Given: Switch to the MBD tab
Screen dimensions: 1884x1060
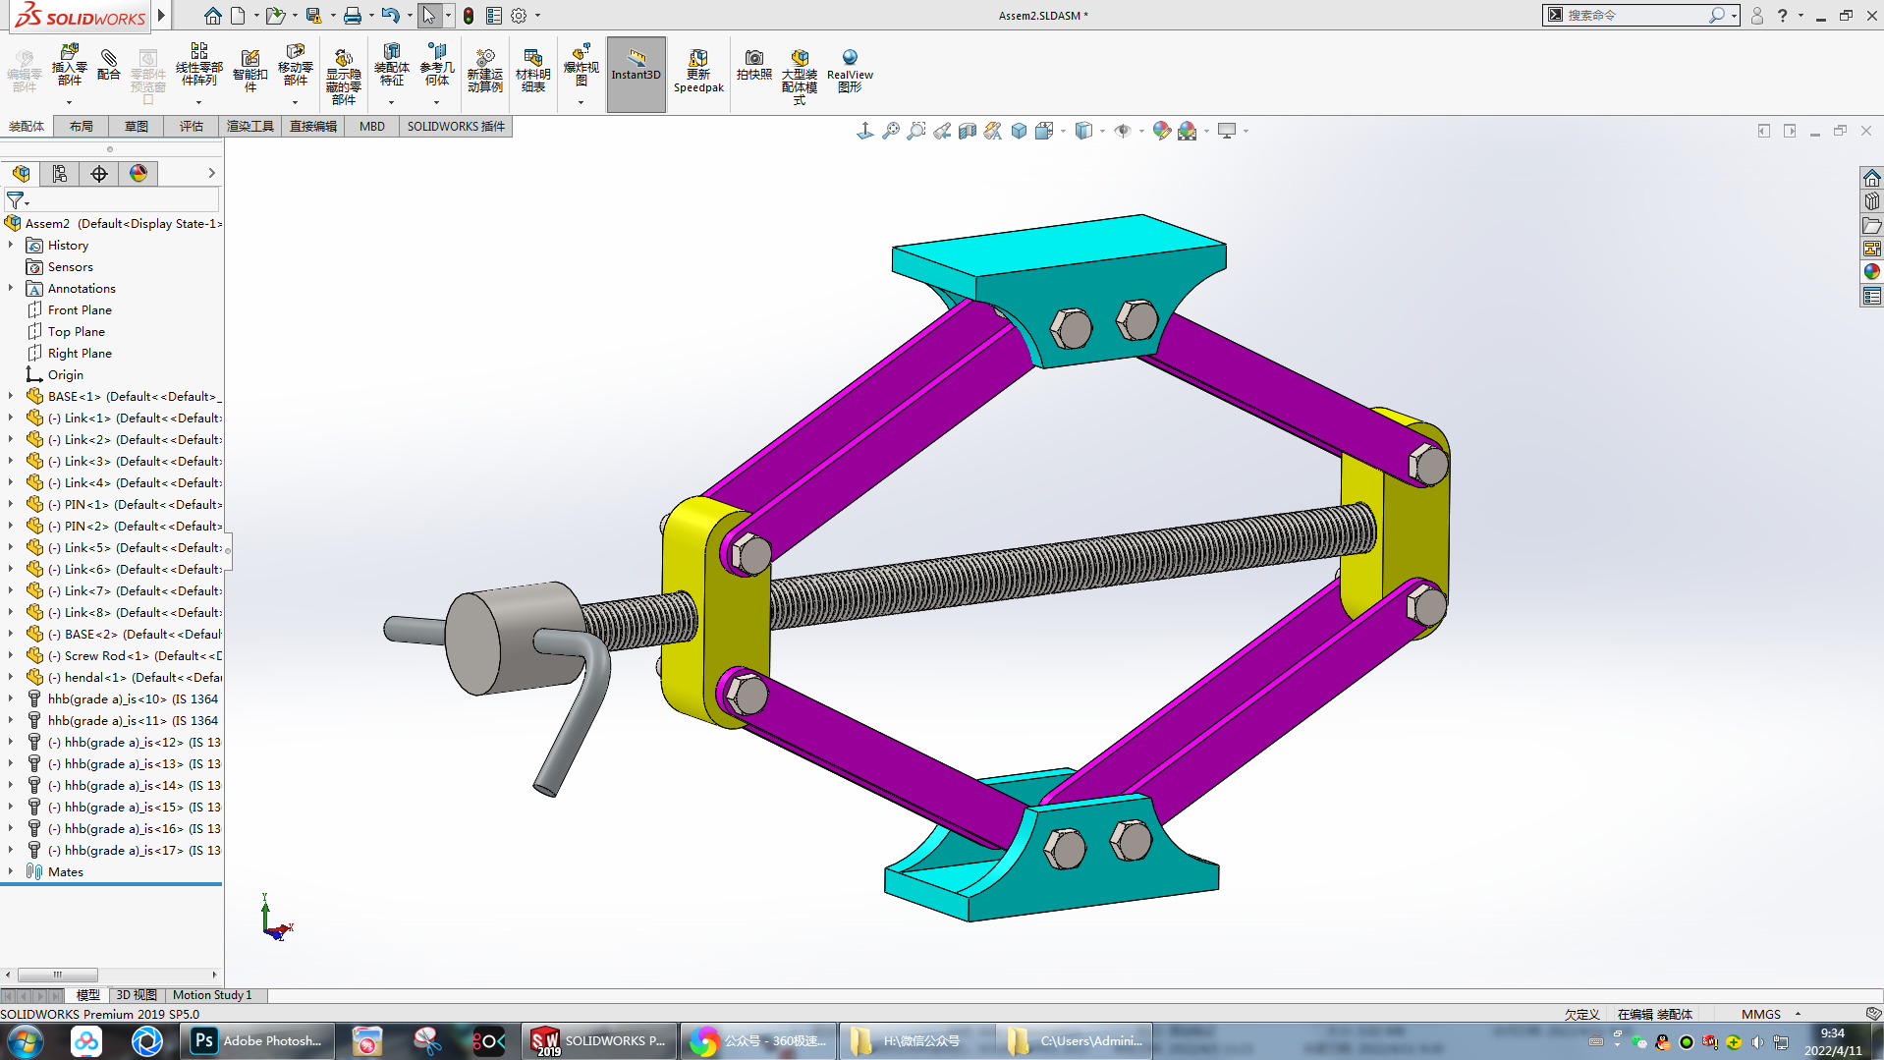Looking at the screenshot, I should click(x=371, y=126).
